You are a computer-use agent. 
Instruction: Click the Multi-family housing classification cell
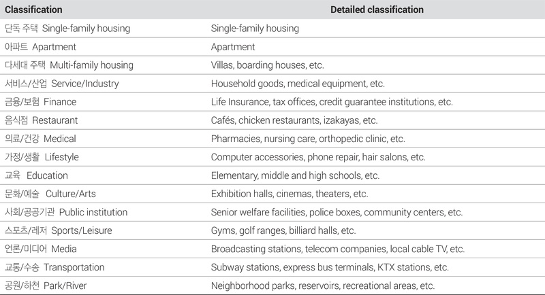coord(69,65)
